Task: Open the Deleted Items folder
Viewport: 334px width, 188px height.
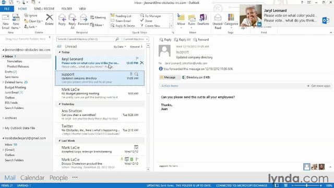Action: [14, 83]
